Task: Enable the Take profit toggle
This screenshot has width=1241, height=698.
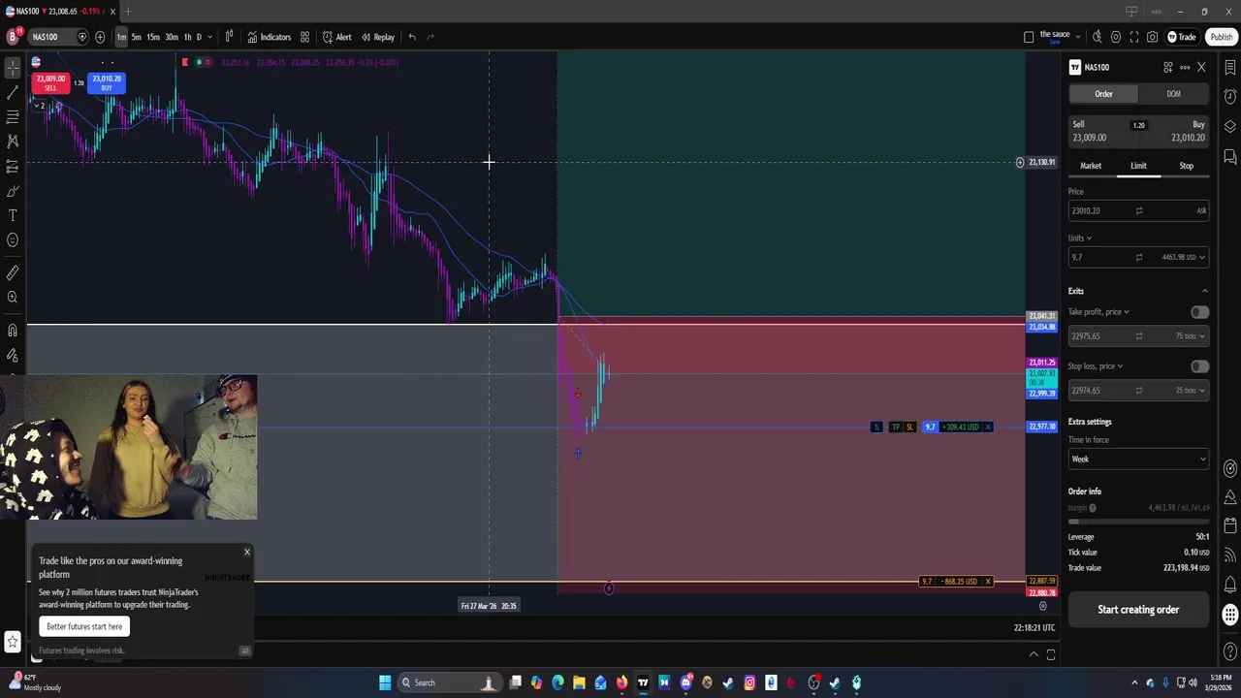Action: tap(1199, 312)
